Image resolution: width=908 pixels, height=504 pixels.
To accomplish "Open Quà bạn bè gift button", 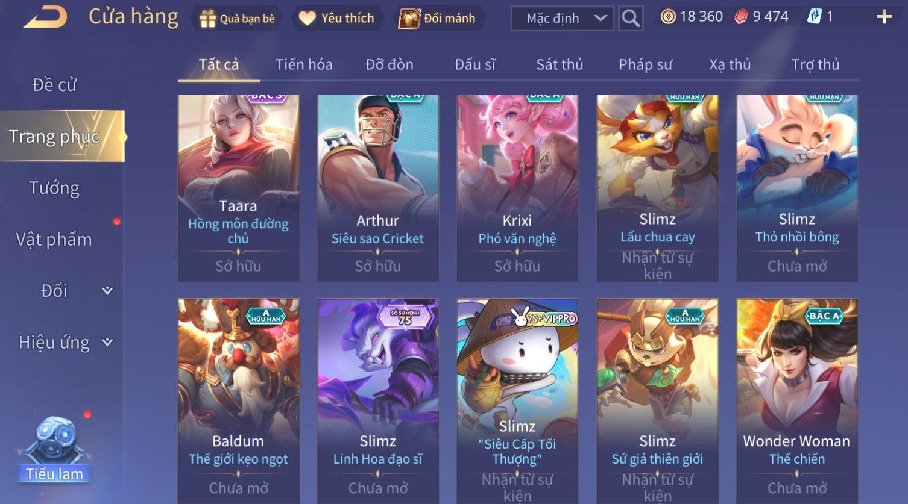I will [238, 19].
